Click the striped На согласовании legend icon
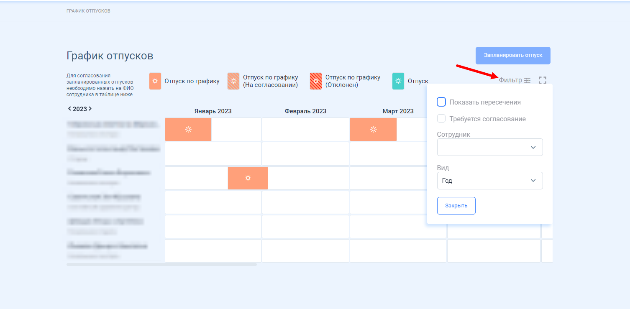Viewport: 630px width, 309px height. tap(233, 81)
